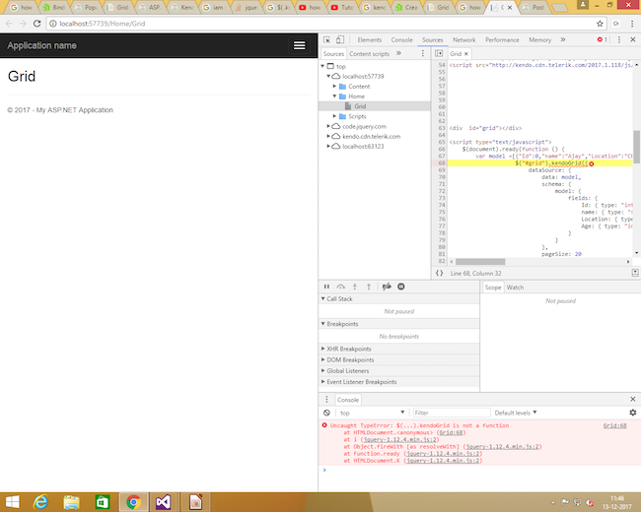Image resolution: width=641 pixels, height=512 pixels.
Task: Click step over function icon
Action: [x=340, y=287]
